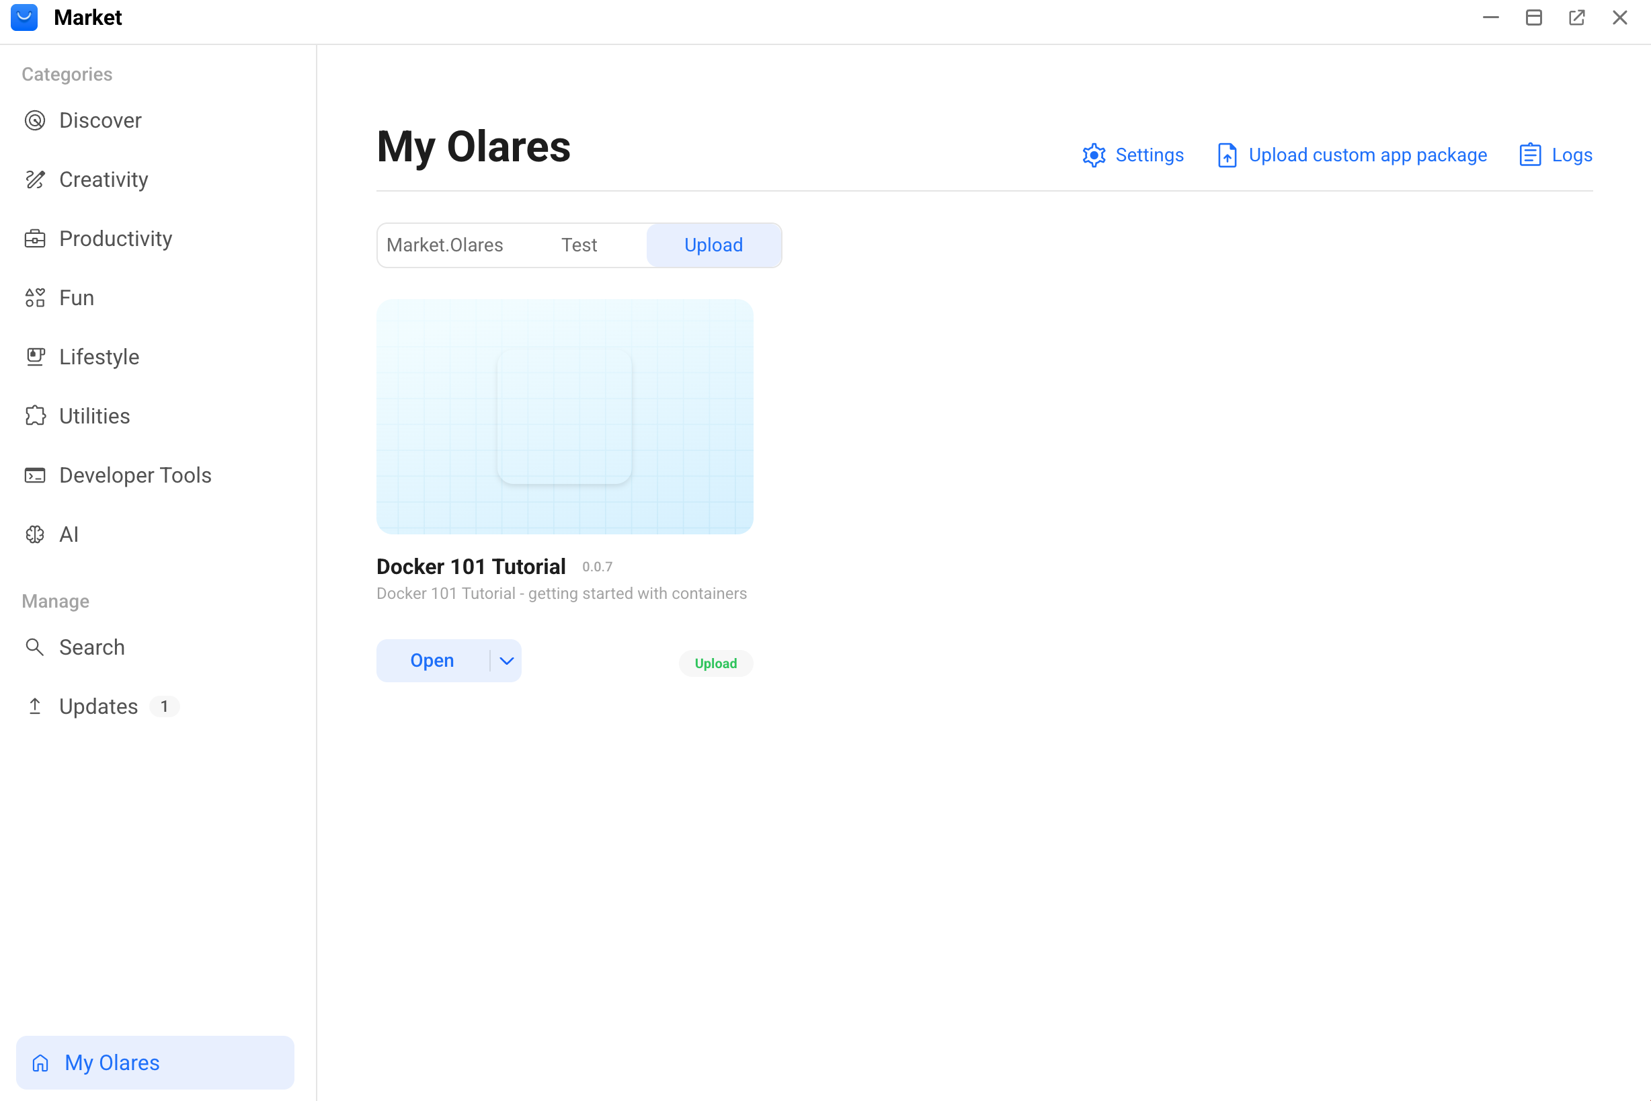The image size is (1651, 1101).
Task: Click the Docker 101 Tutorial title
Action: (x=471, y=567)
